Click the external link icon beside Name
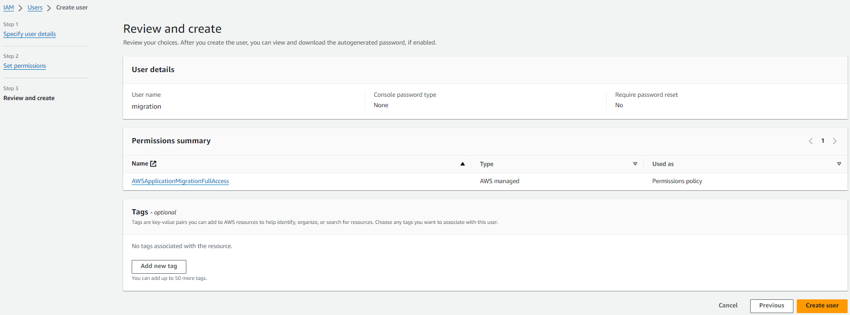Screen dimensions: 850x315 153,164
